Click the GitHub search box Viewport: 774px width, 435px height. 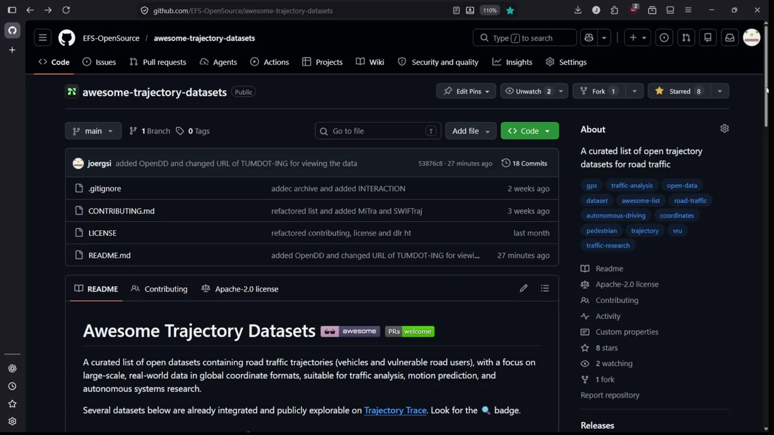pyautogui.click(x=525, y=38)
